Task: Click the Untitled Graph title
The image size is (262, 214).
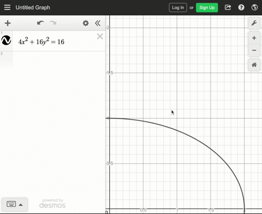Action: point(33,8)
